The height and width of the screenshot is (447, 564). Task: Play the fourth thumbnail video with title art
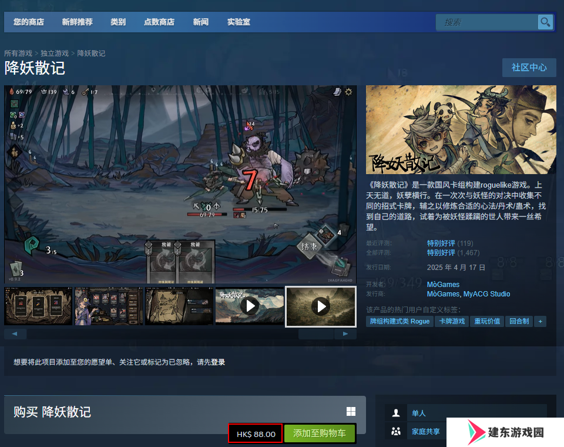tap(250, 306)
